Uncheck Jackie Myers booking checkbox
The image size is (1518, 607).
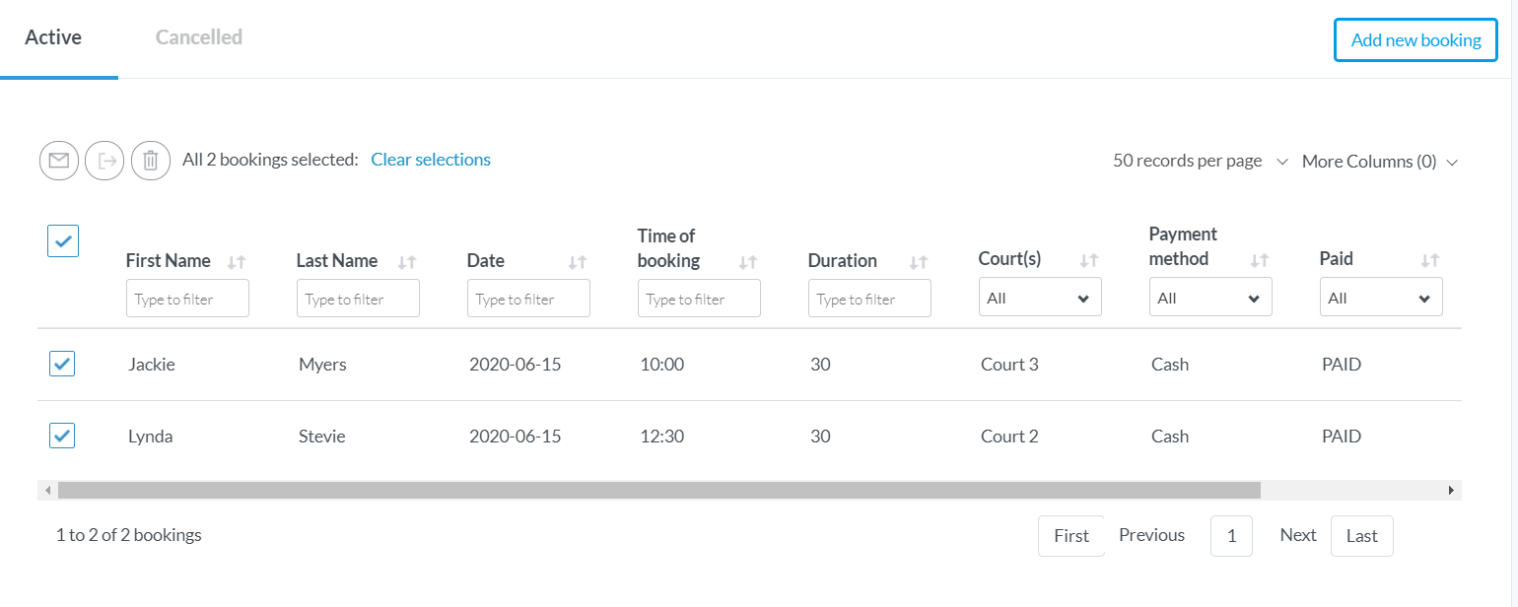(62, 364)
